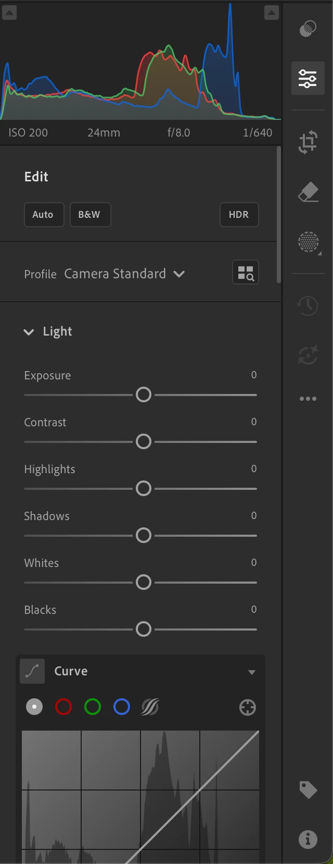Select the Crop and Rotate tool
The image size is (333, 864).
308,142
